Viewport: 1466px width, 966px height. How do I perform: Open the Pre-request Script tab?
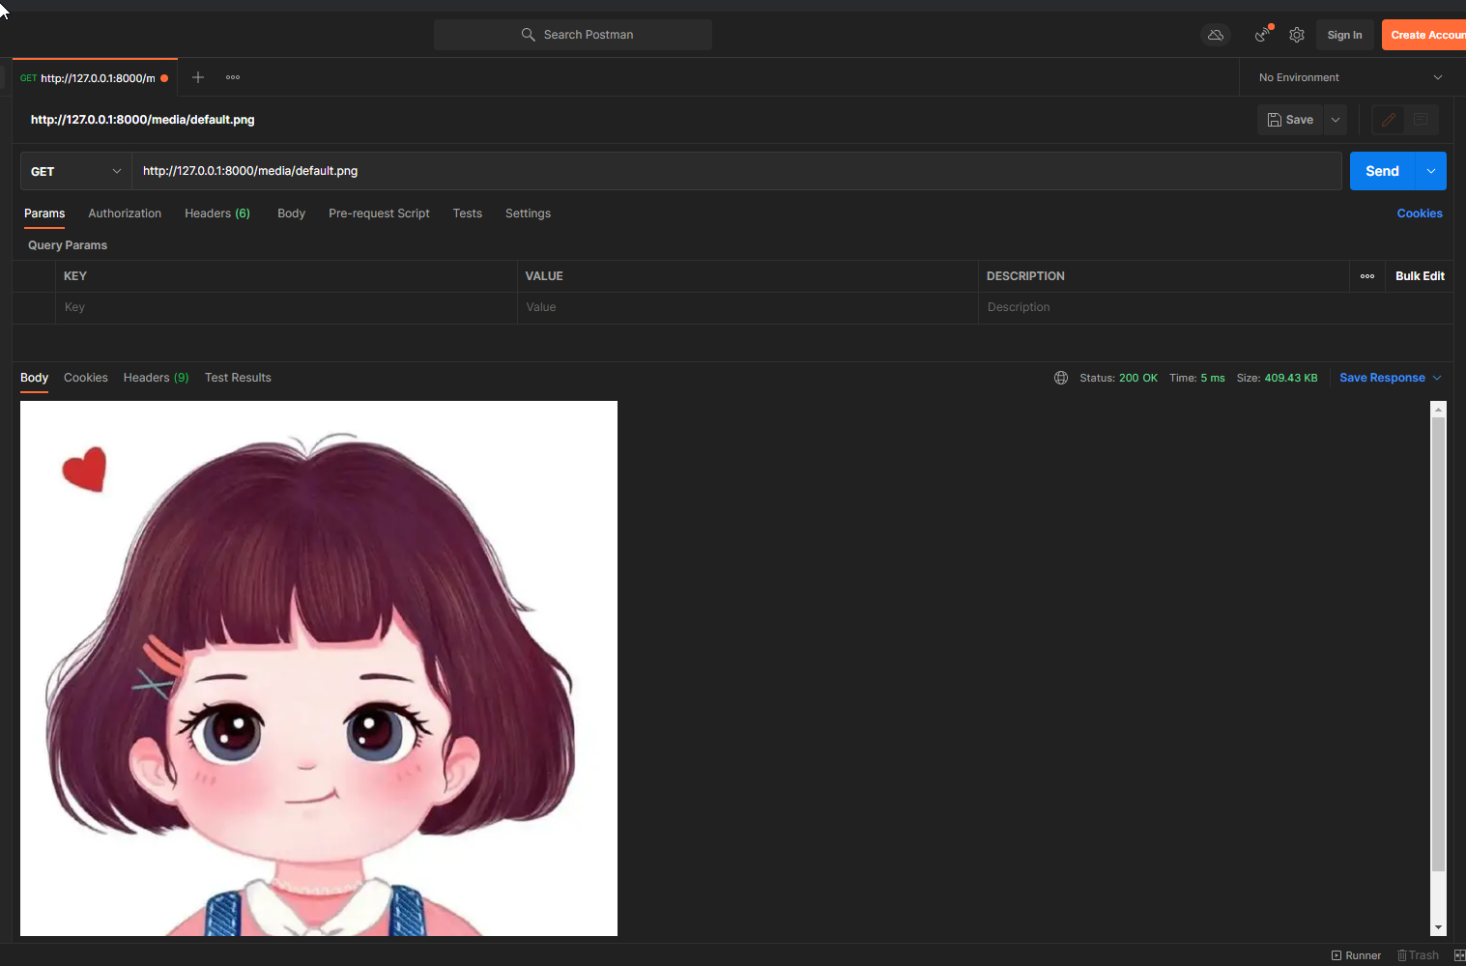pos(379,213)
